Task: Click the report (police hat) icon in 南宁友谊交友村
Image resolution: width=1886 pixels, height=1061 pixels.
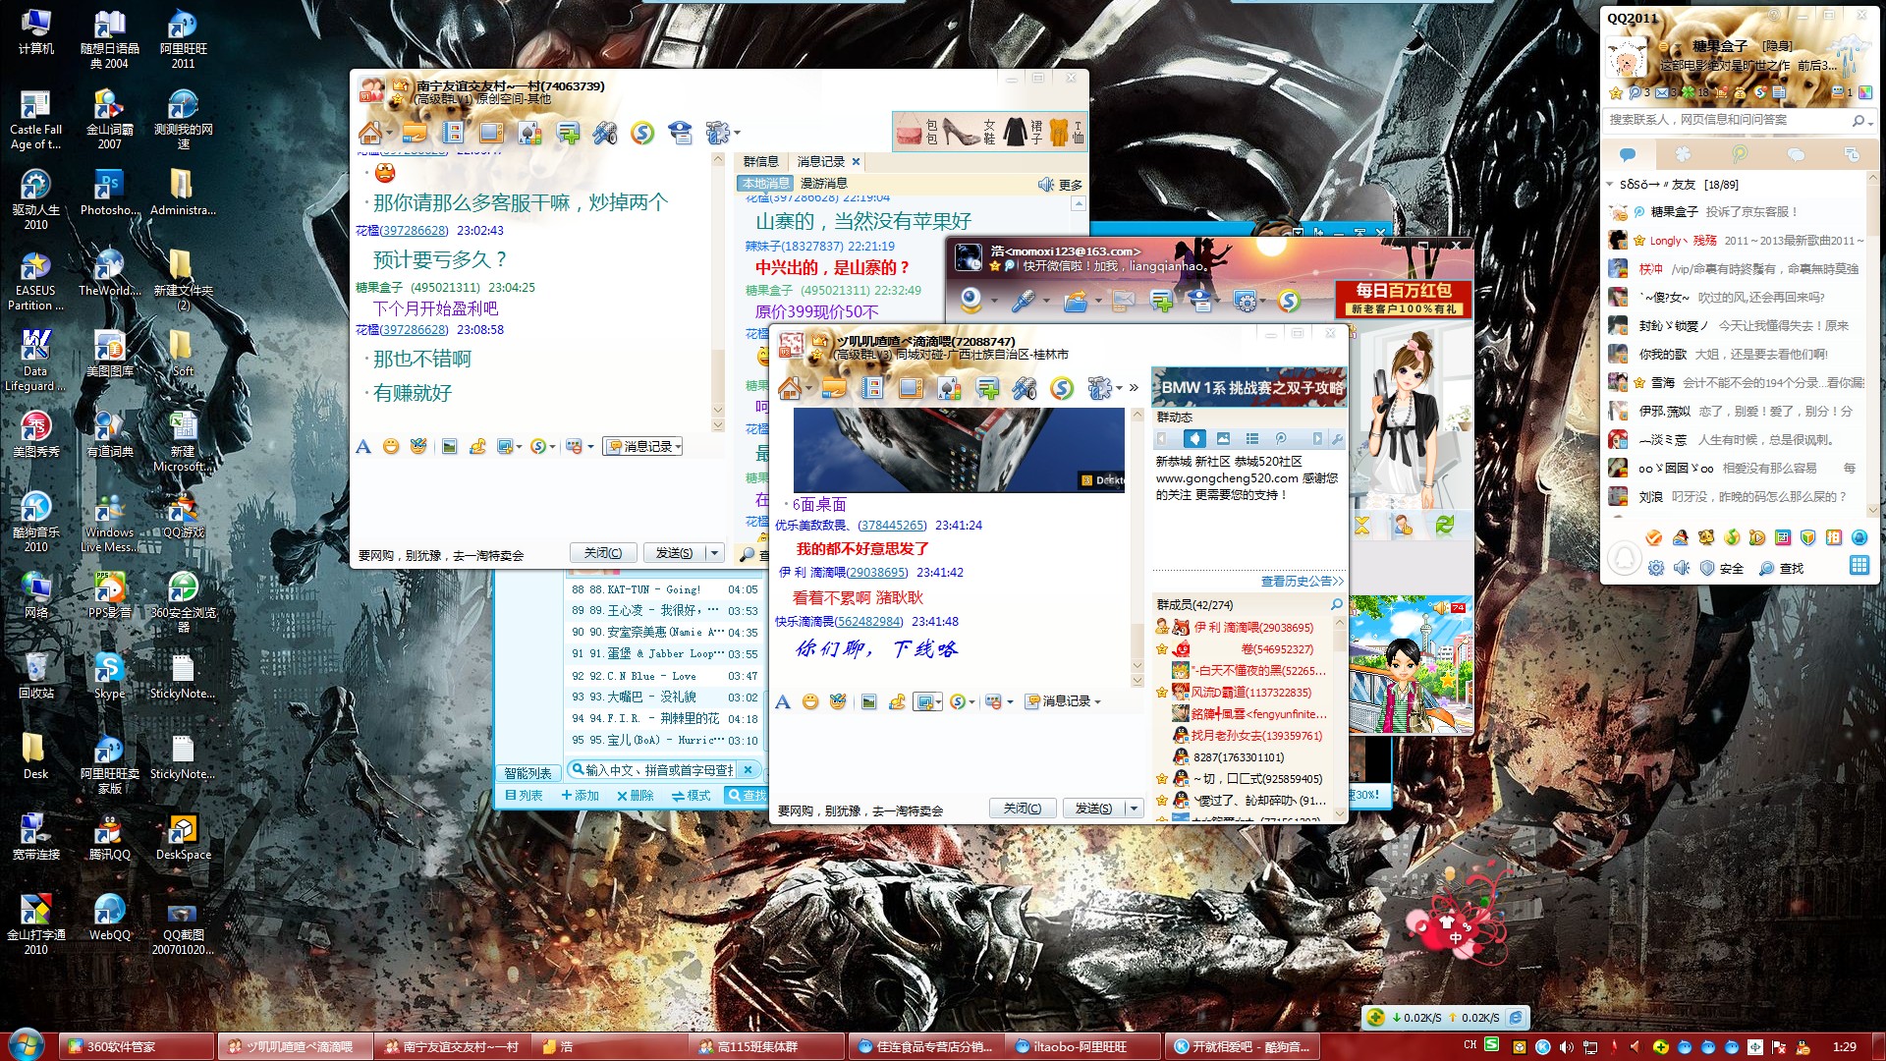Action: coord(680,133)
